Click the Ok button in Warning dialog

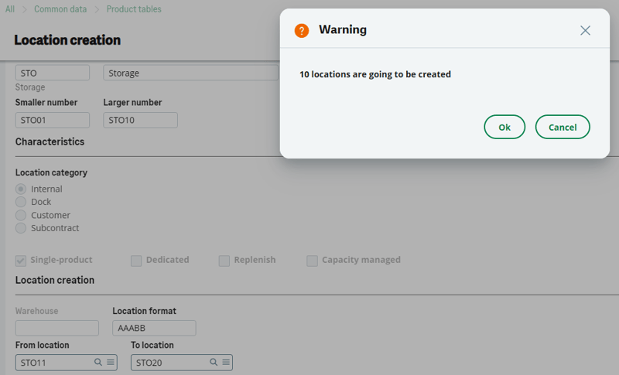[504, 127]
